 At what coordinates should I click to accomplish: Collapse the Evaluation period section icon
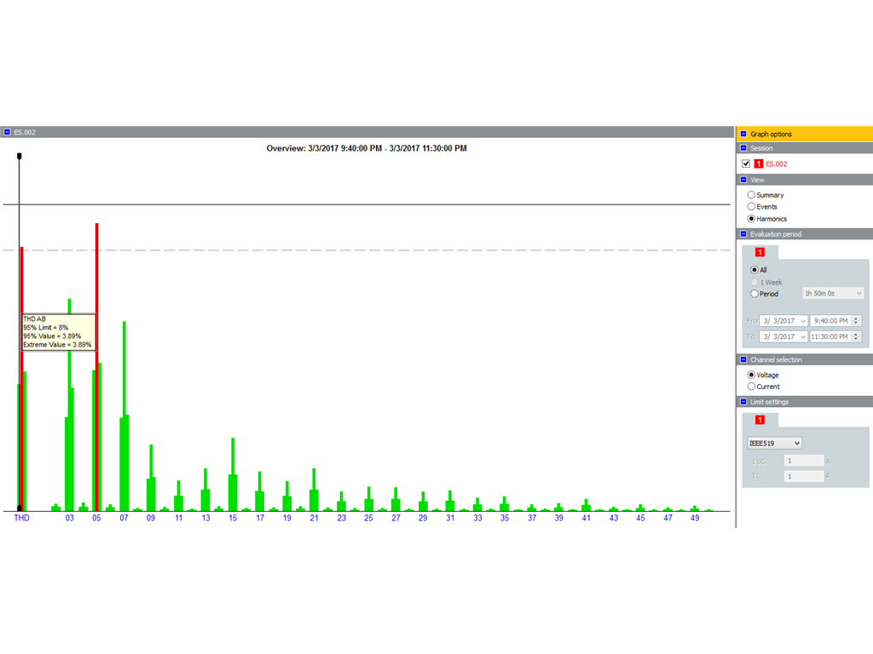click(743, 234)
